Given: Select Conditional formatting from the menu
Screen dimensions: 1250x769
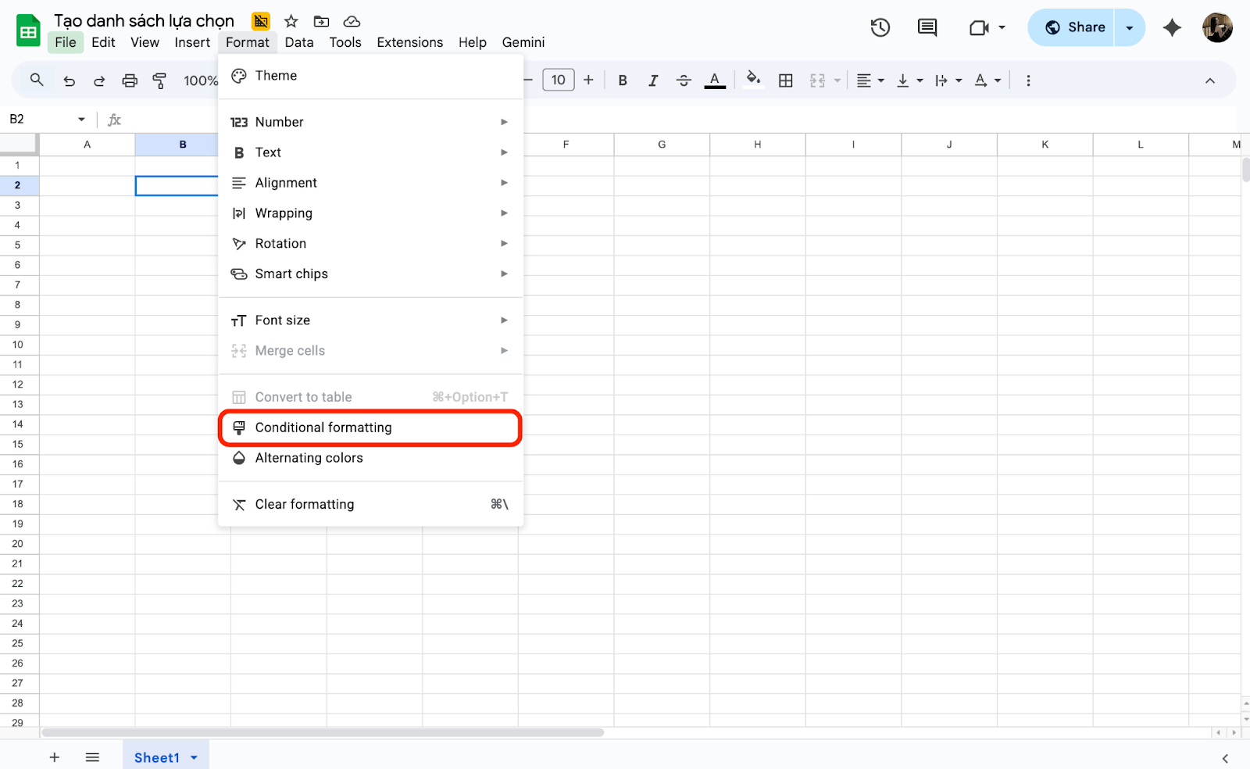Looking at the screenshot, I should 370,427.
